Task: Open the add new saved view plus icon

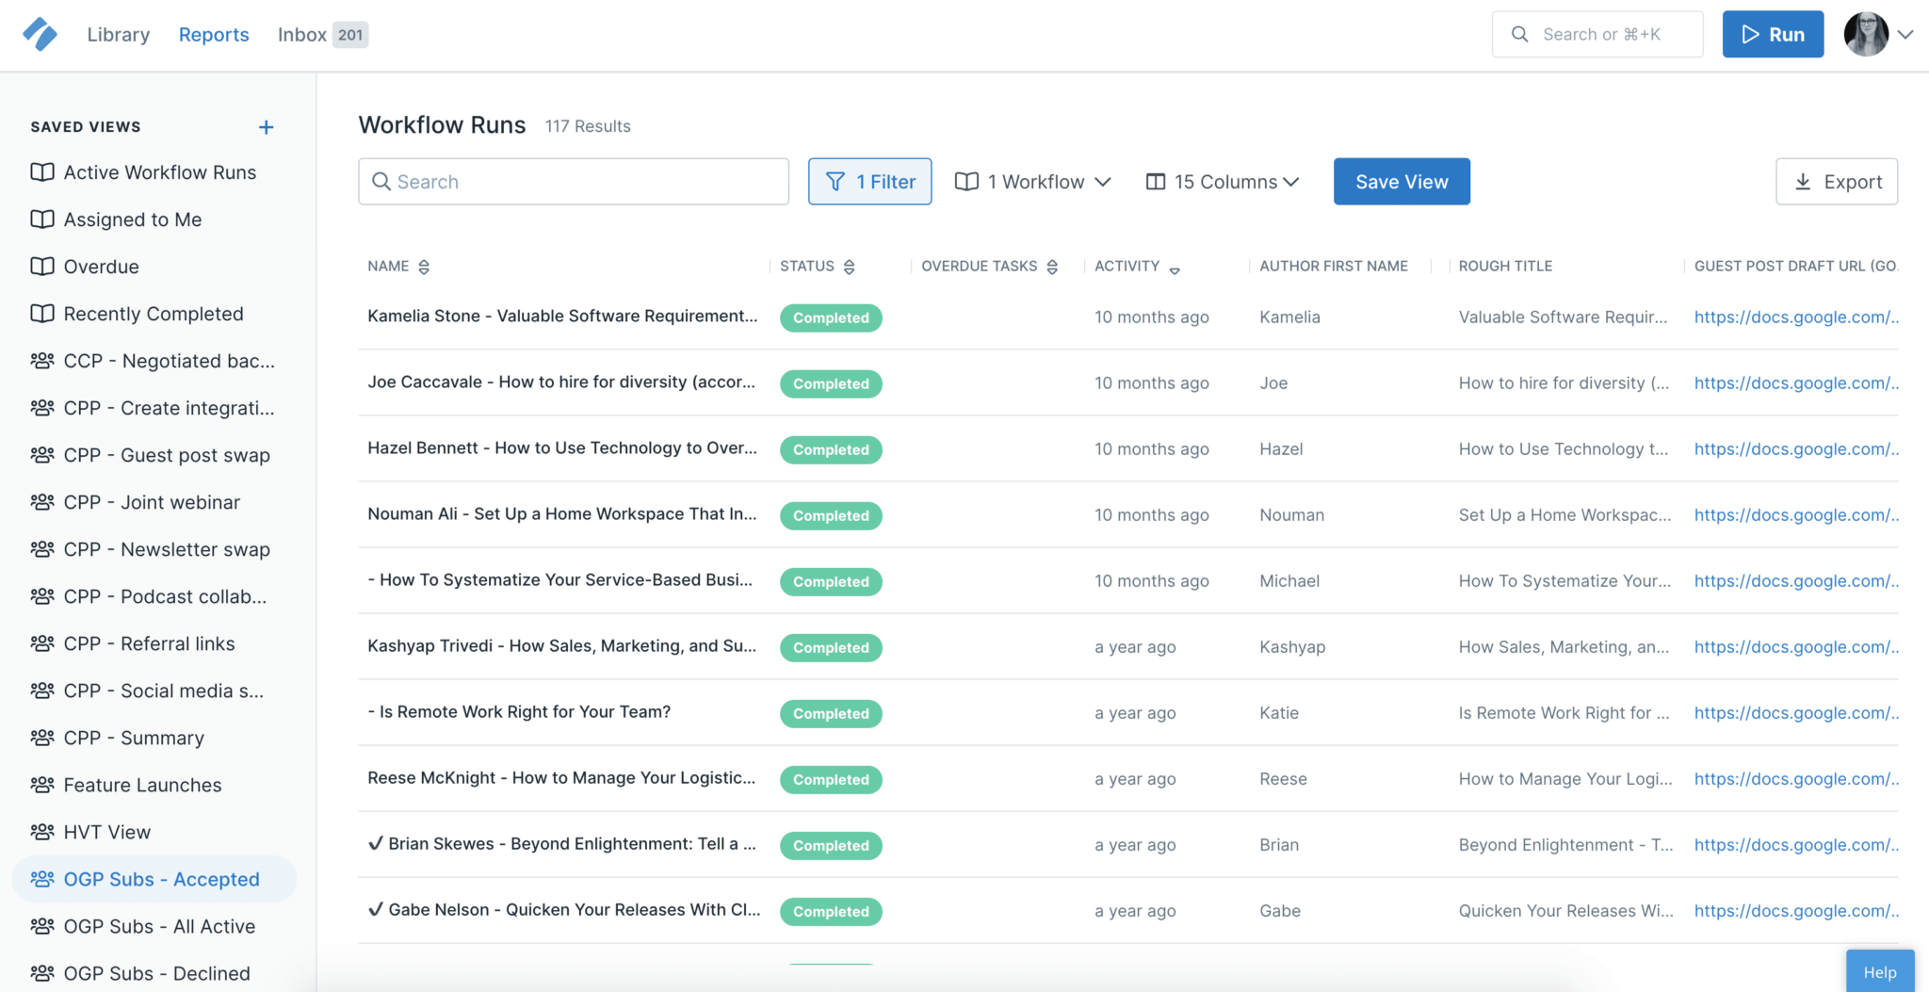Action: pos(267,126)
